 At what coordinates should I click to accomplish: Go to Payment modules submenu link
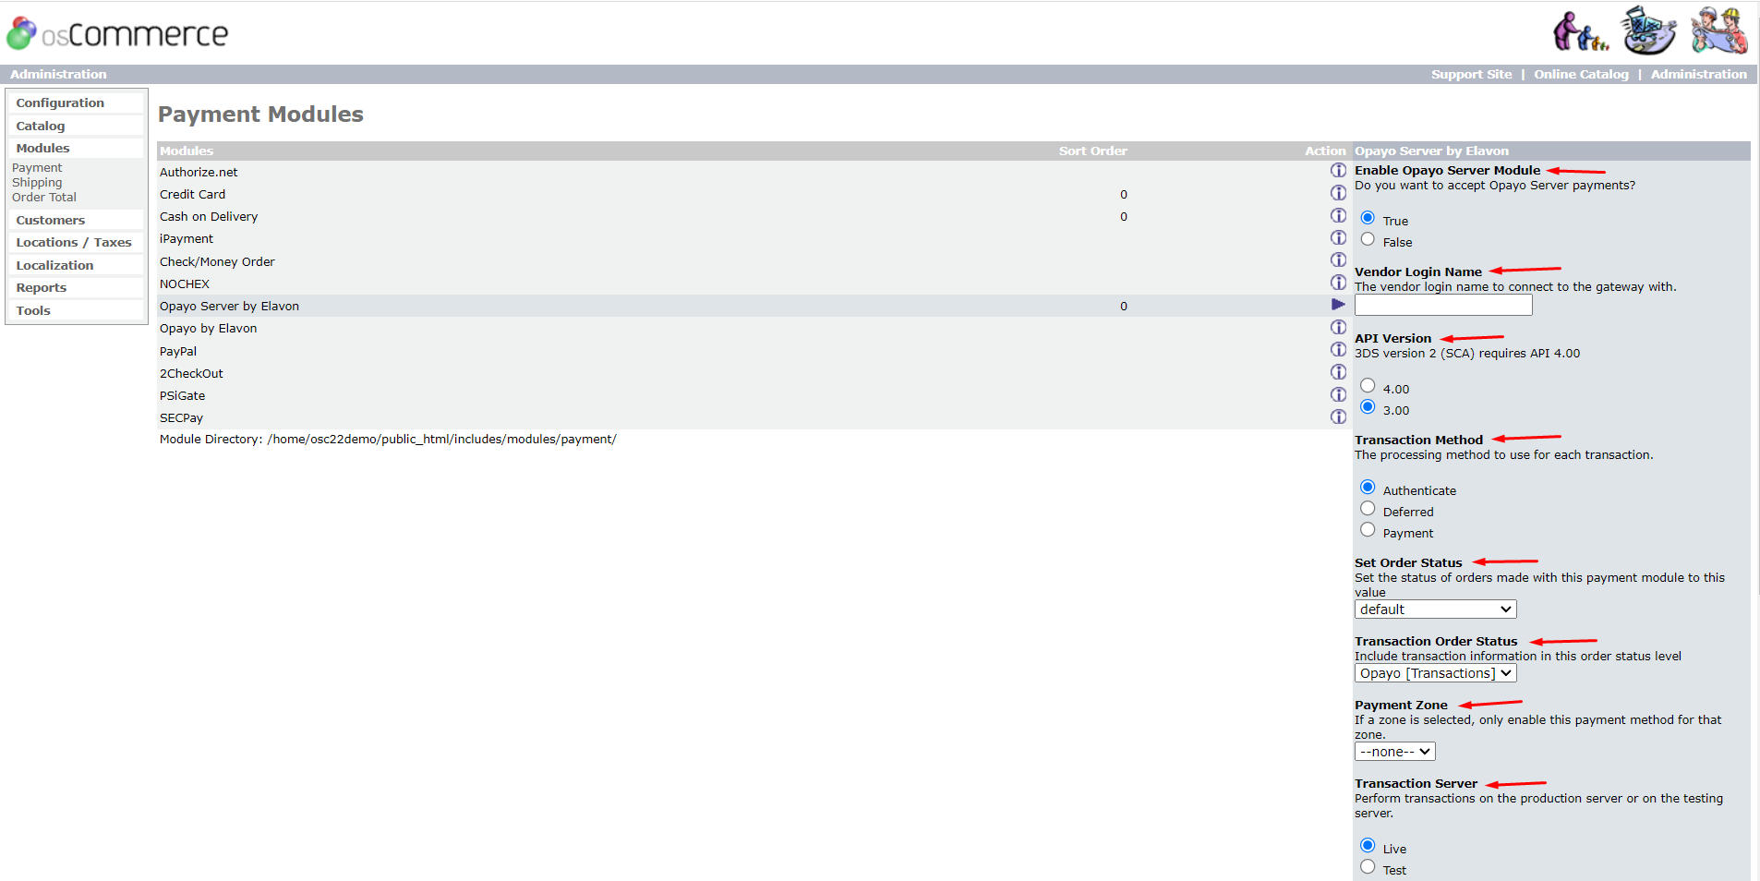[37, 168]
